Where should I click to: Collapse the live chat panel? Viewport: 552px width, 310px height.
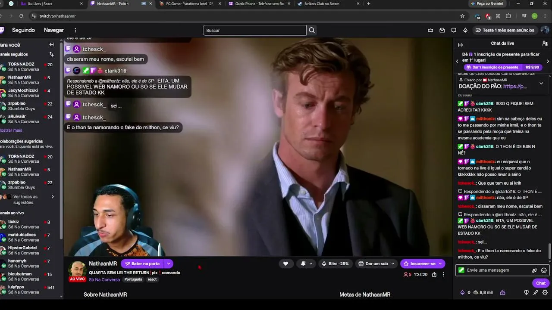461,45
